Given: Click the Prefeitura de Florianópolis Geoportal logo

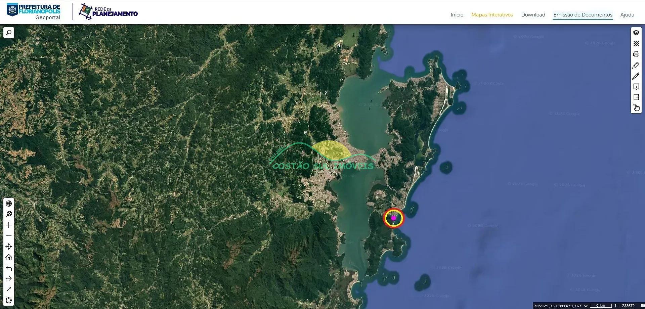Looking at the screenshot, I should (34, 12).
